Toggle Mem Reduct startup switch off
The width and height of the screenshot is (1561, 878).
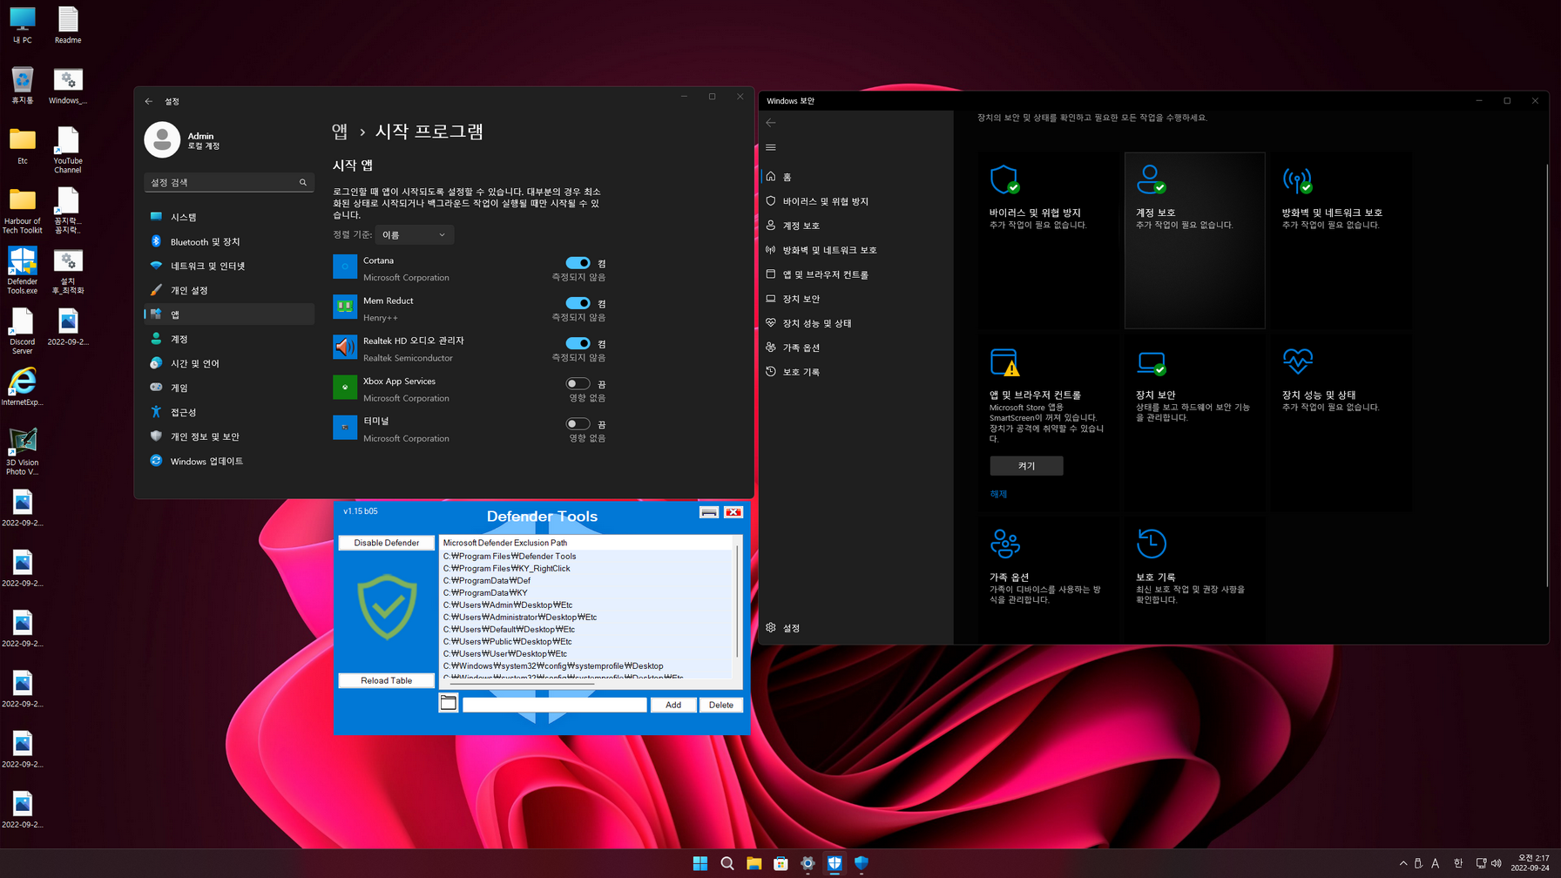tap(578, 302)
